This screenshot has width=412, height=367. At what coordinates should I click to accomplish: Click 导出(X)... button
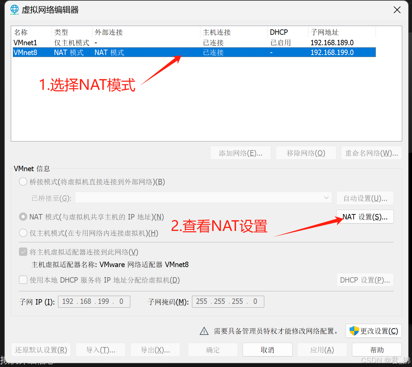tap(155, 350)
